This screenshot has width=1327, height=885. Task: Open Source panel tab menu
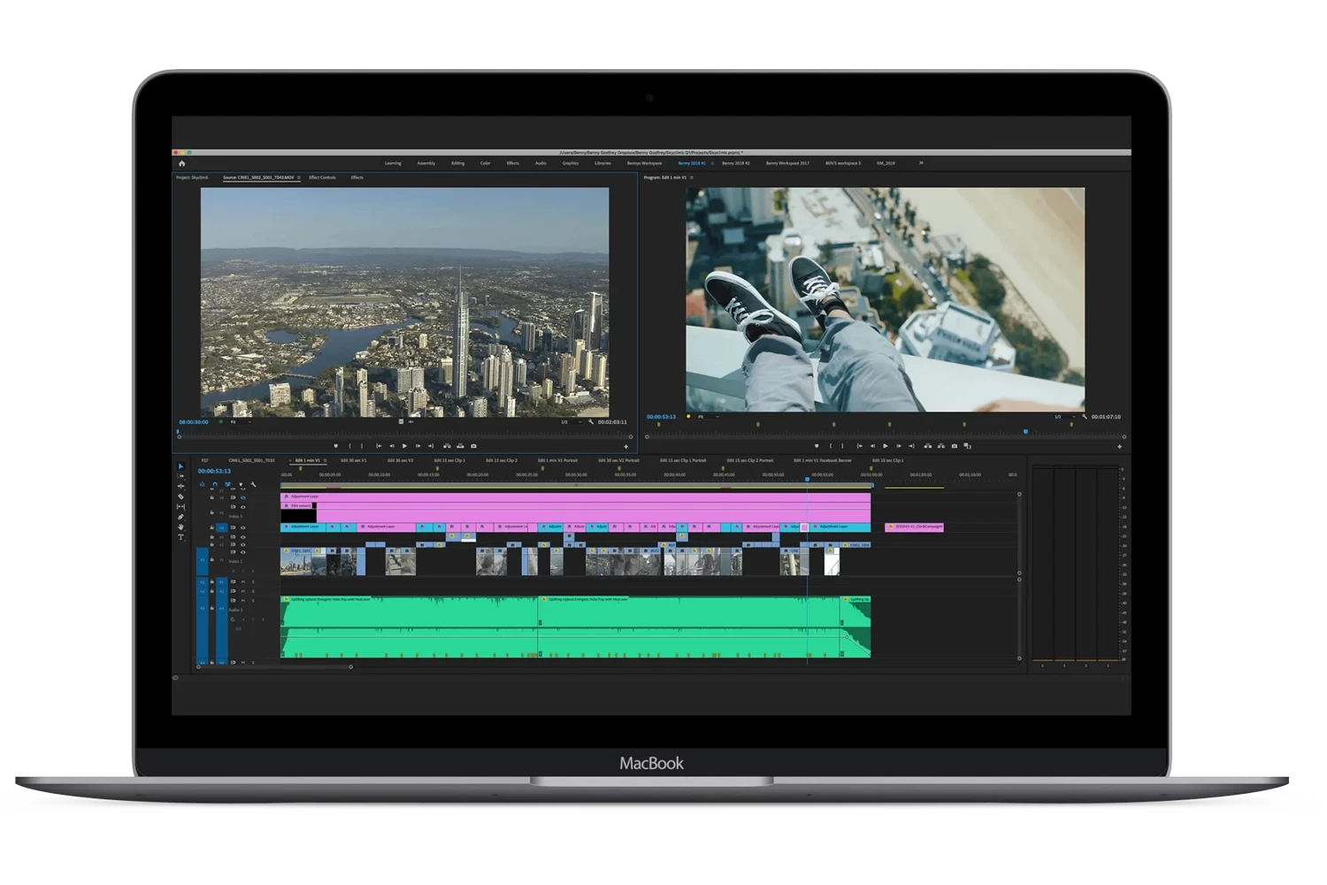point(299,178)
